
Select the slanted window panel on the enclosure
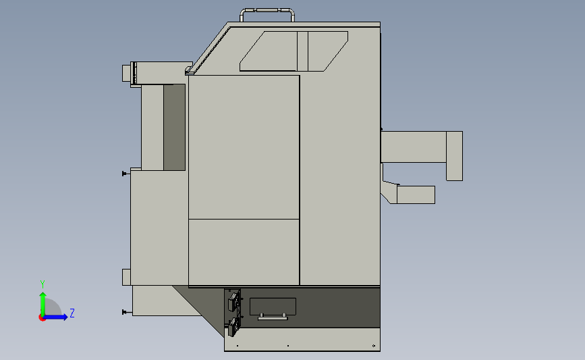click(294, 51)
